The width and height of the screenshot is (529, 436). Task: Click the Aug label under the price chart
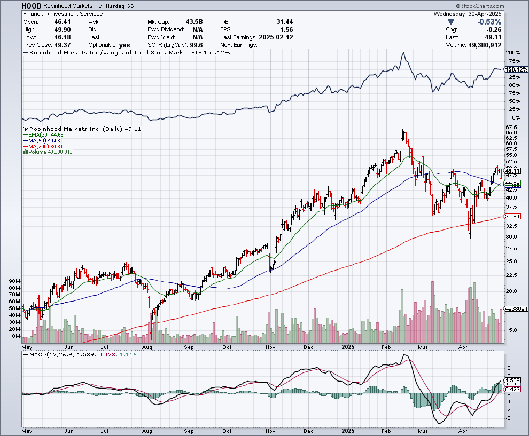pyautogui.click(x=147, y=347)
